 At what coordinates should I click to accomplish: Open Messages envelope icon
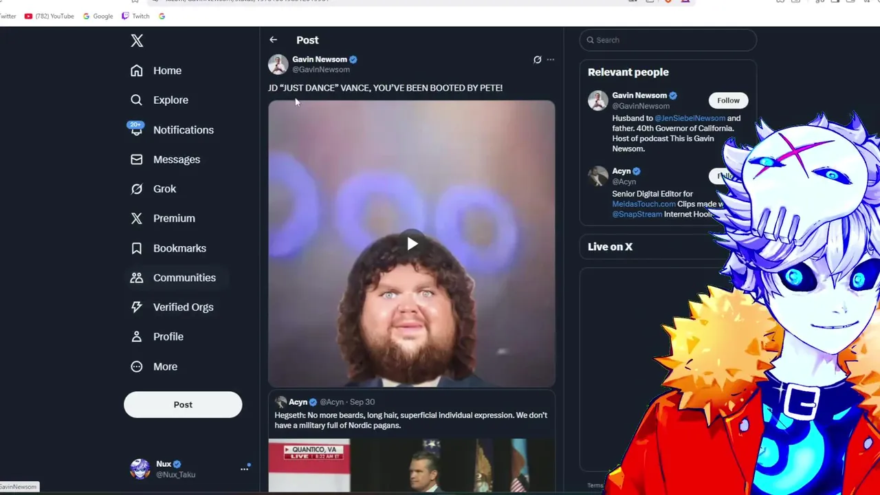[x=136, y=159]
